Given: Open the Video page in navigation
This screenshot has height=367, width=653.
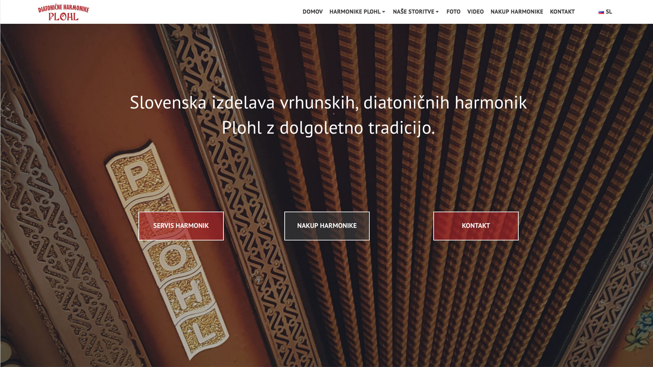Looking at the screenshot, I should pos(475,12).
